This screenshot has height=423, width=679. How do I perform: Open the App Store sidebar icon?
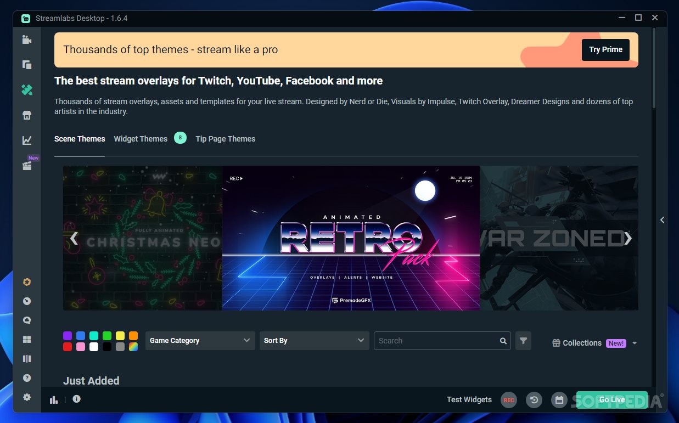(x=26, y=115)
